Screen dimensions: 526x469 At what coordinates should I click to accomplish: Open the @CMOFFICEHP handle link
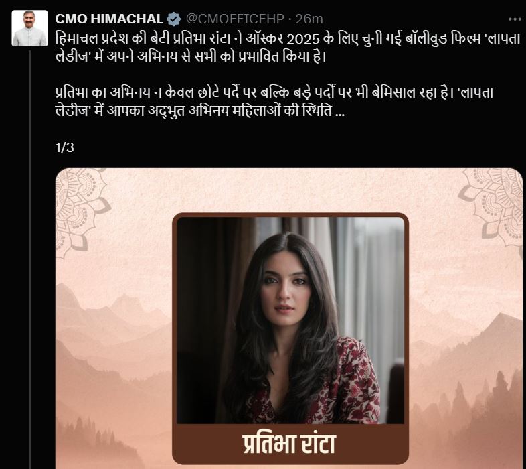[235, 19]
